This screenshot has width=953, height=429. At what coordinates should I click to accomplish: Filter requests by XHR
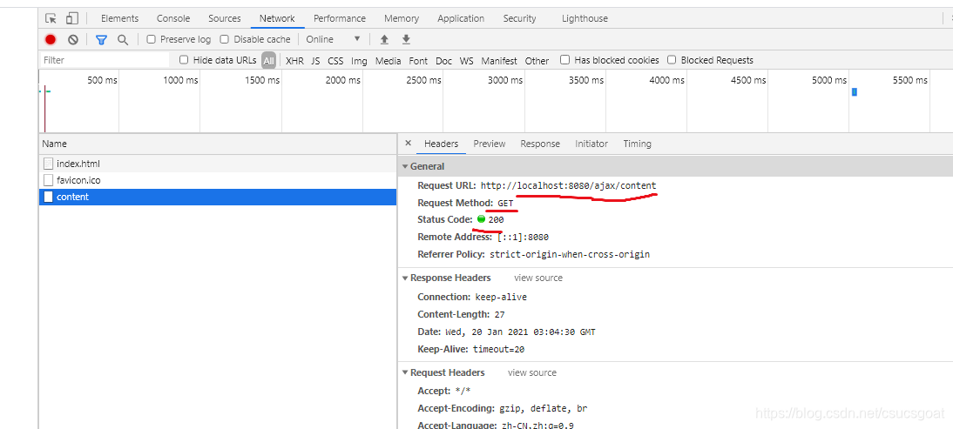pos(294,61)
